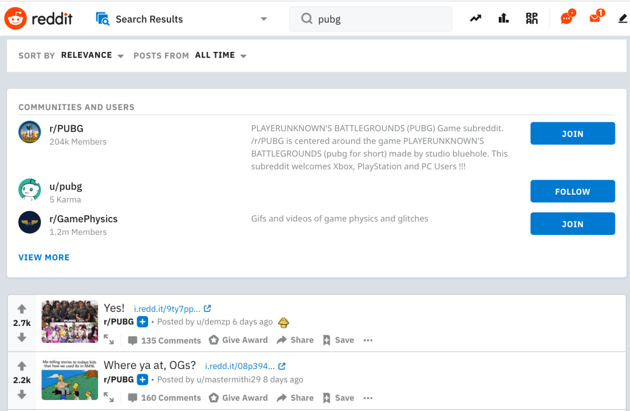Upvote the "Yes!" post
Viewport: 630px width, 411px height.
22,308
